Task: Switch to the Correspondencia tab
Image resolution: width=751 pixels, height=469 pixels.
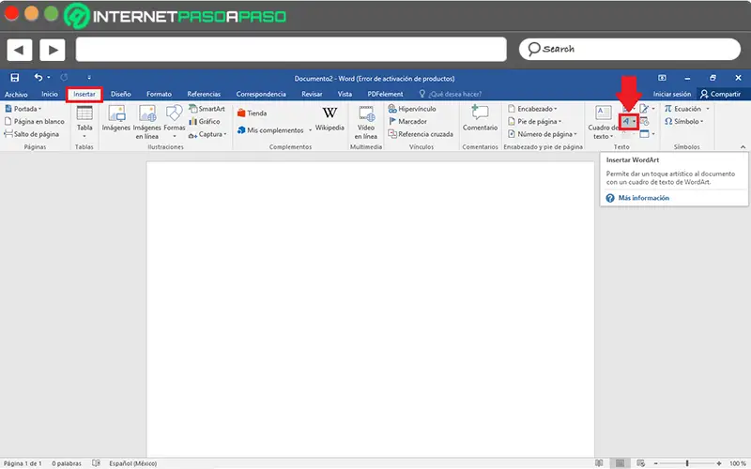Action: pos(261,95)
